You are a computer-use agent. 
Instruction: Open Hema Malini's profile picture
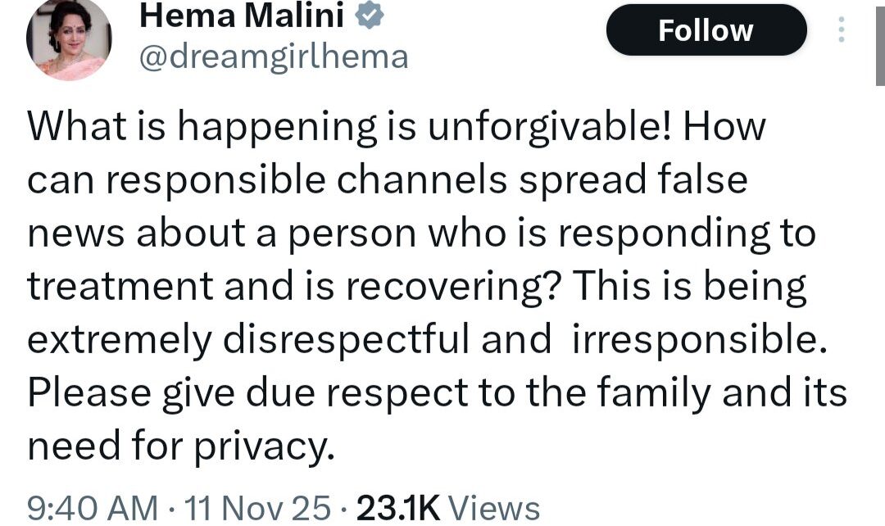tap(67, 39)
